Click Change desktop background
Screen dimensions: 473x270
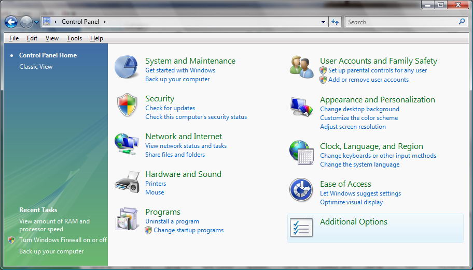click(359, 109)
